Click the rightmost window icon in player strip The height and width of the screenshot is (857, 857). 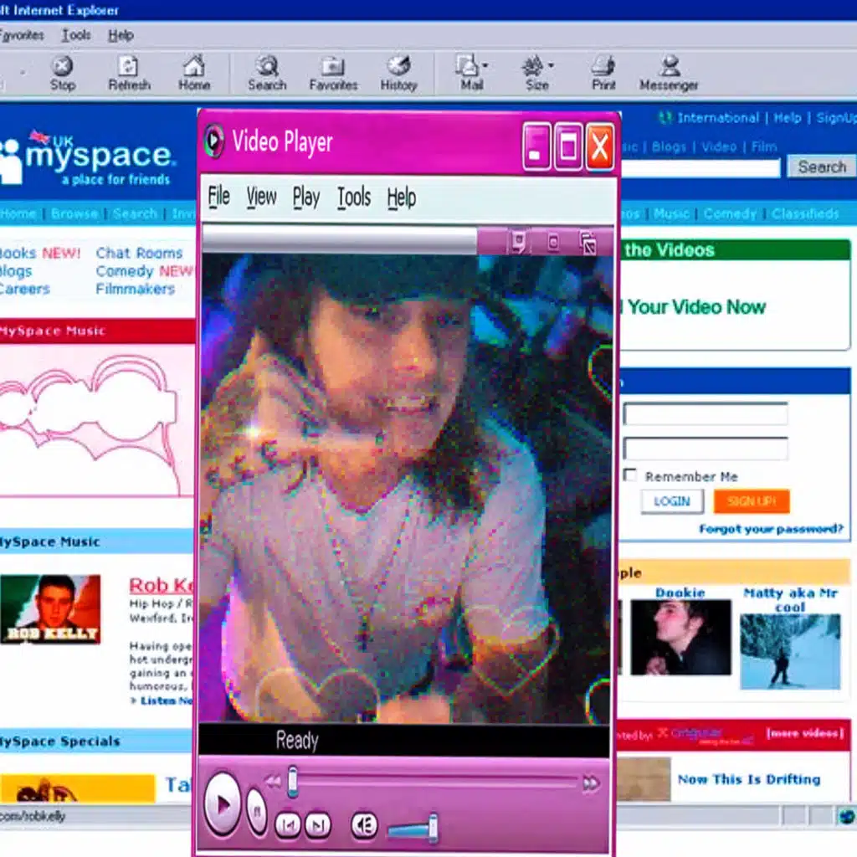click(x=588, y=243)
